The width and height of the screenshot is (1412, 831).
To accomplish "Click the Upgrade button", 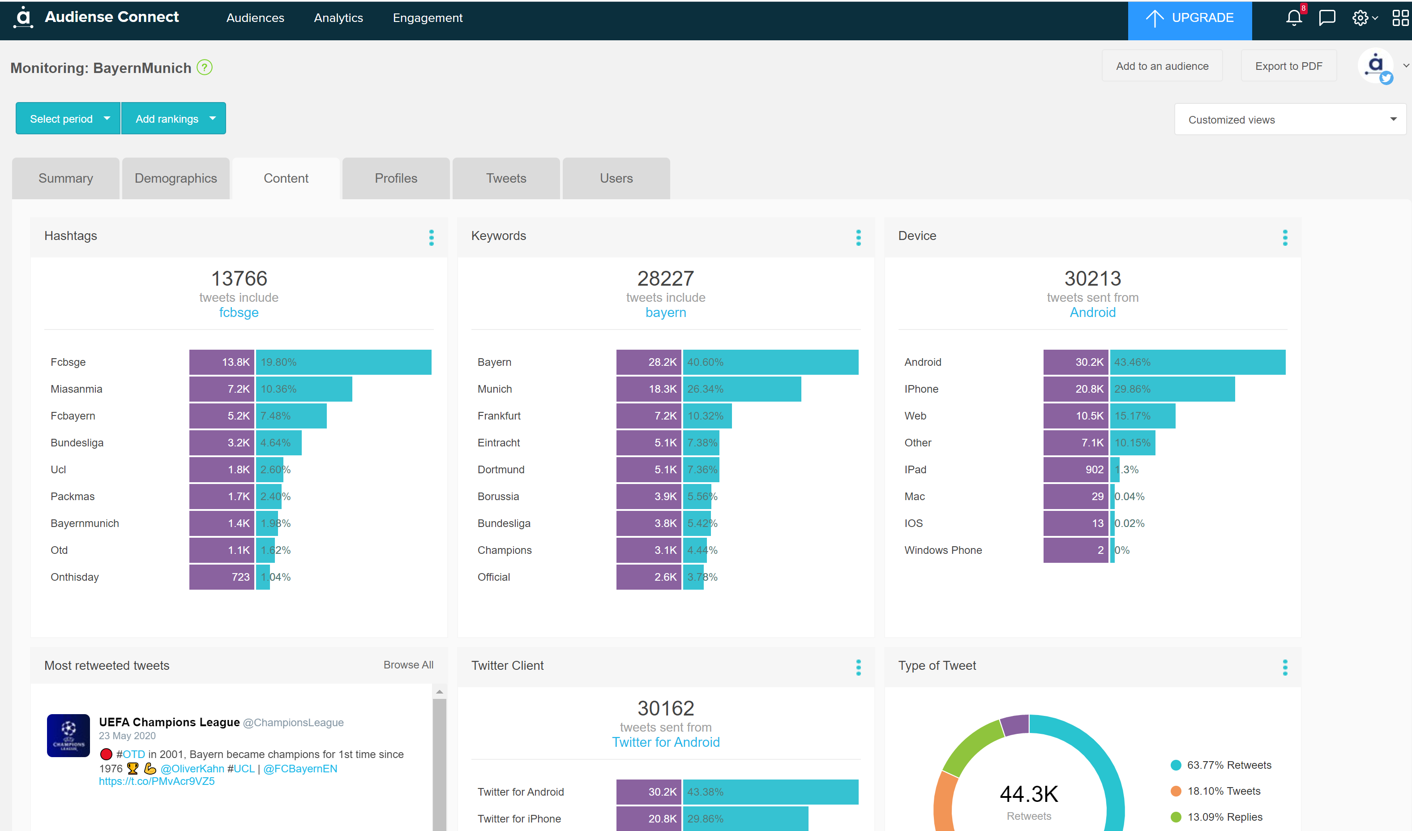I will pos(1190,20).
